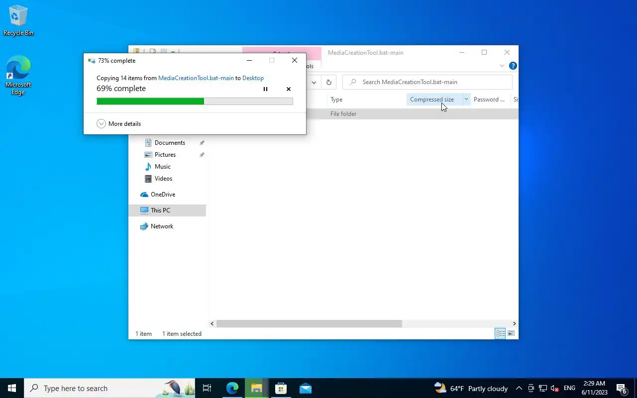Click the Documents folder icon
The image size is (637, 398).
pyautogui.click(x=148, y=143)
